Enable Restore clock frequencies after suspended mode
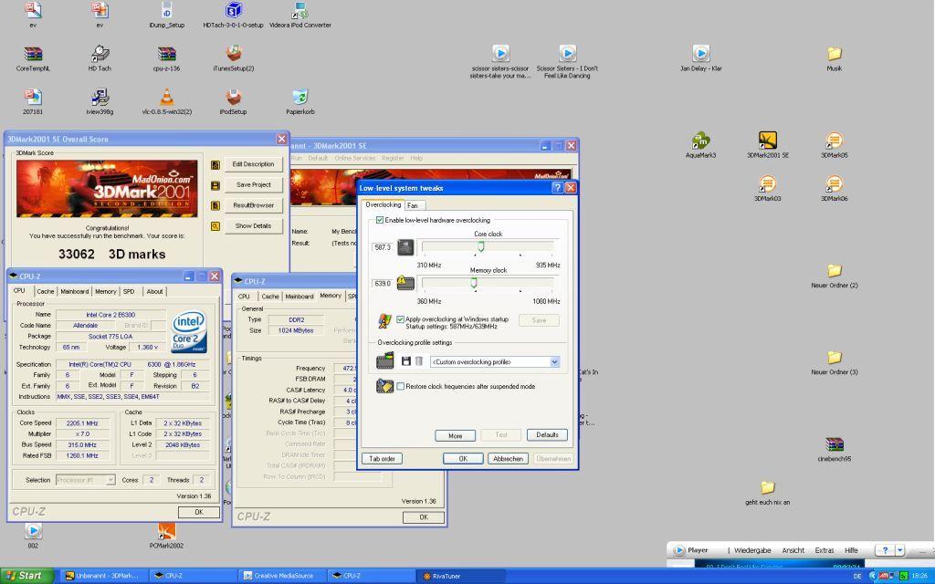The image size is (935, 584). pos(400,386)
